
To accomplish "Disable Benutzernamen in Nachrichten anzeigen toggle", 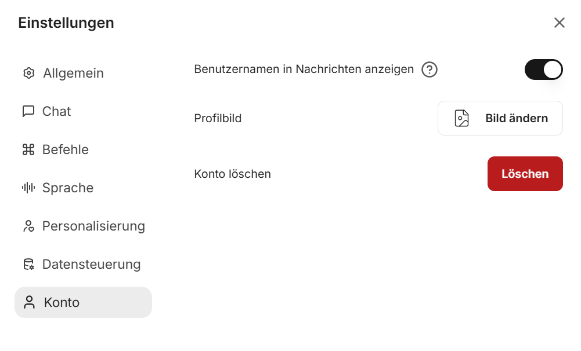I will tap(543, 70).
